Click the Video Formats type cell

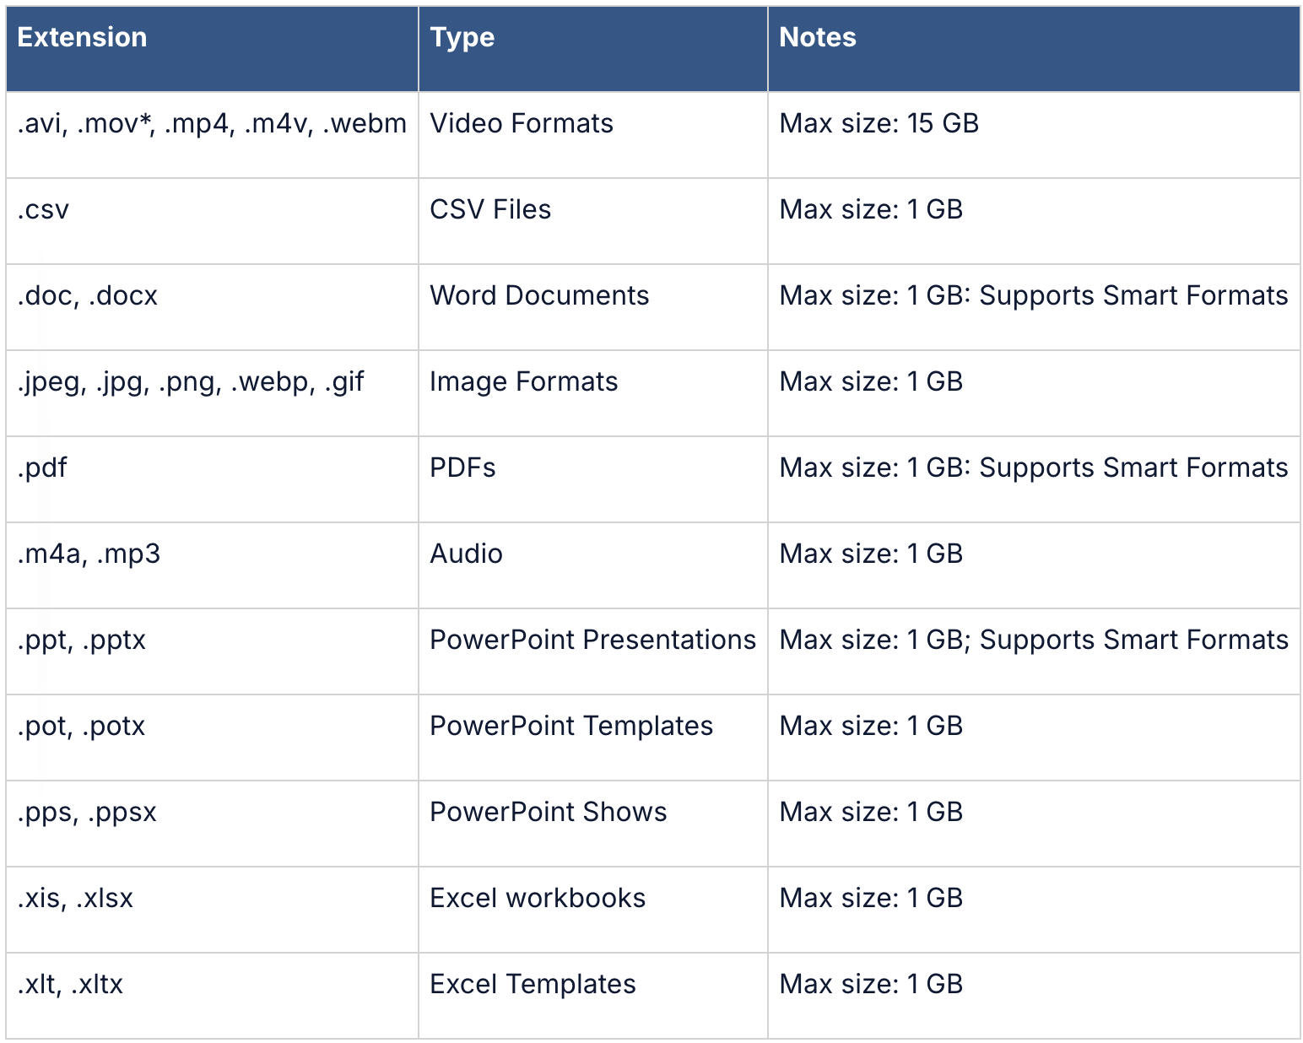[x=521, y=124]
